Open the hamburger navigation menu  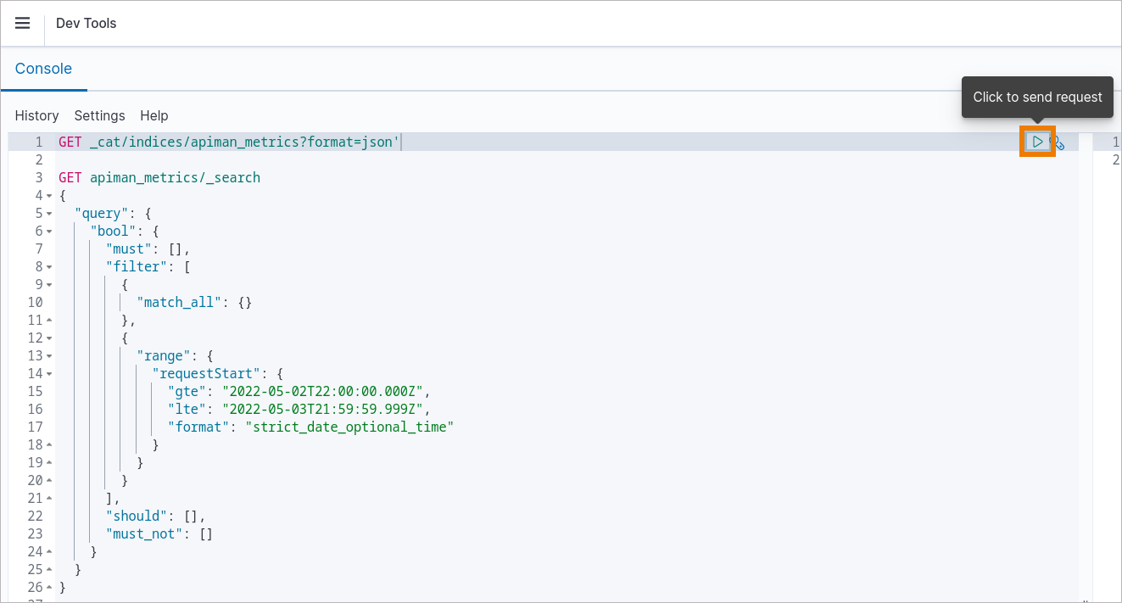[23, 23]
